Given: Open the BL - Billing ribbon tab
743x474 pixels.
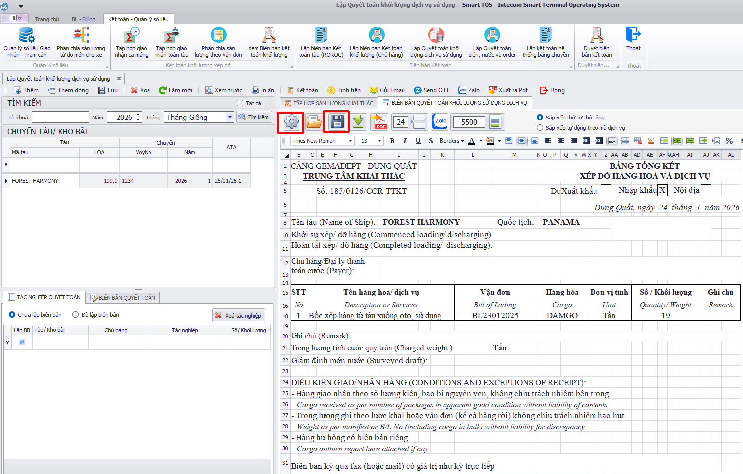Looking at the screenshot, I should tap(83, 19).
